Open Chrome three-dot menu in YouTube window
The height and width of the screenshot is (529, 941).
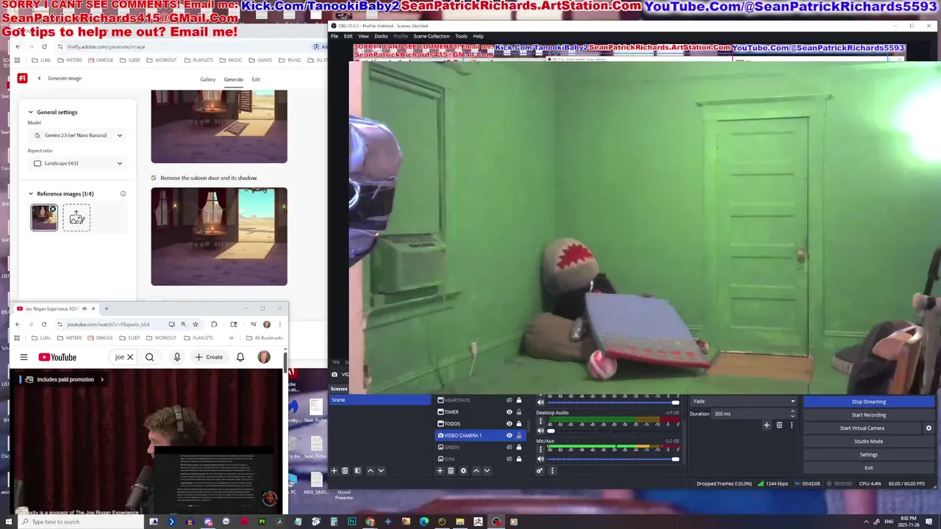[x=279, y=324]
